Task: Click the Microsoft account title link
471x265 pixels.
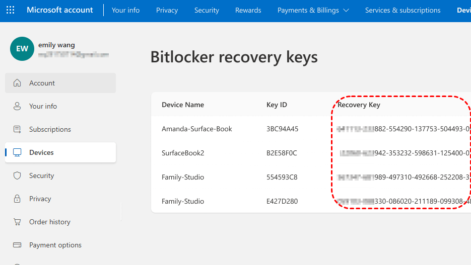Action: pyautogui.click(x=60, y=10)
